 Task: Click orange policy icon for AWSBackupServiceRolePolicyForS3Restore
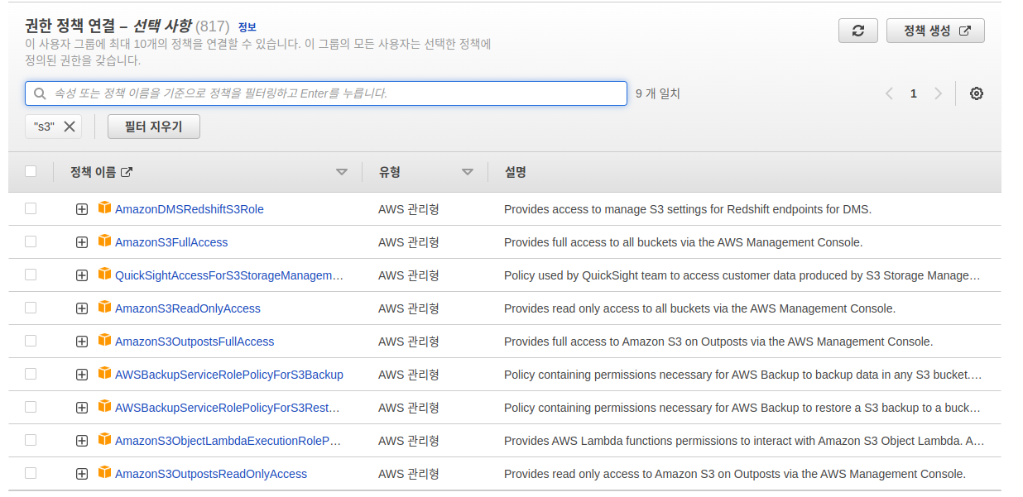(x=104, y=406)
